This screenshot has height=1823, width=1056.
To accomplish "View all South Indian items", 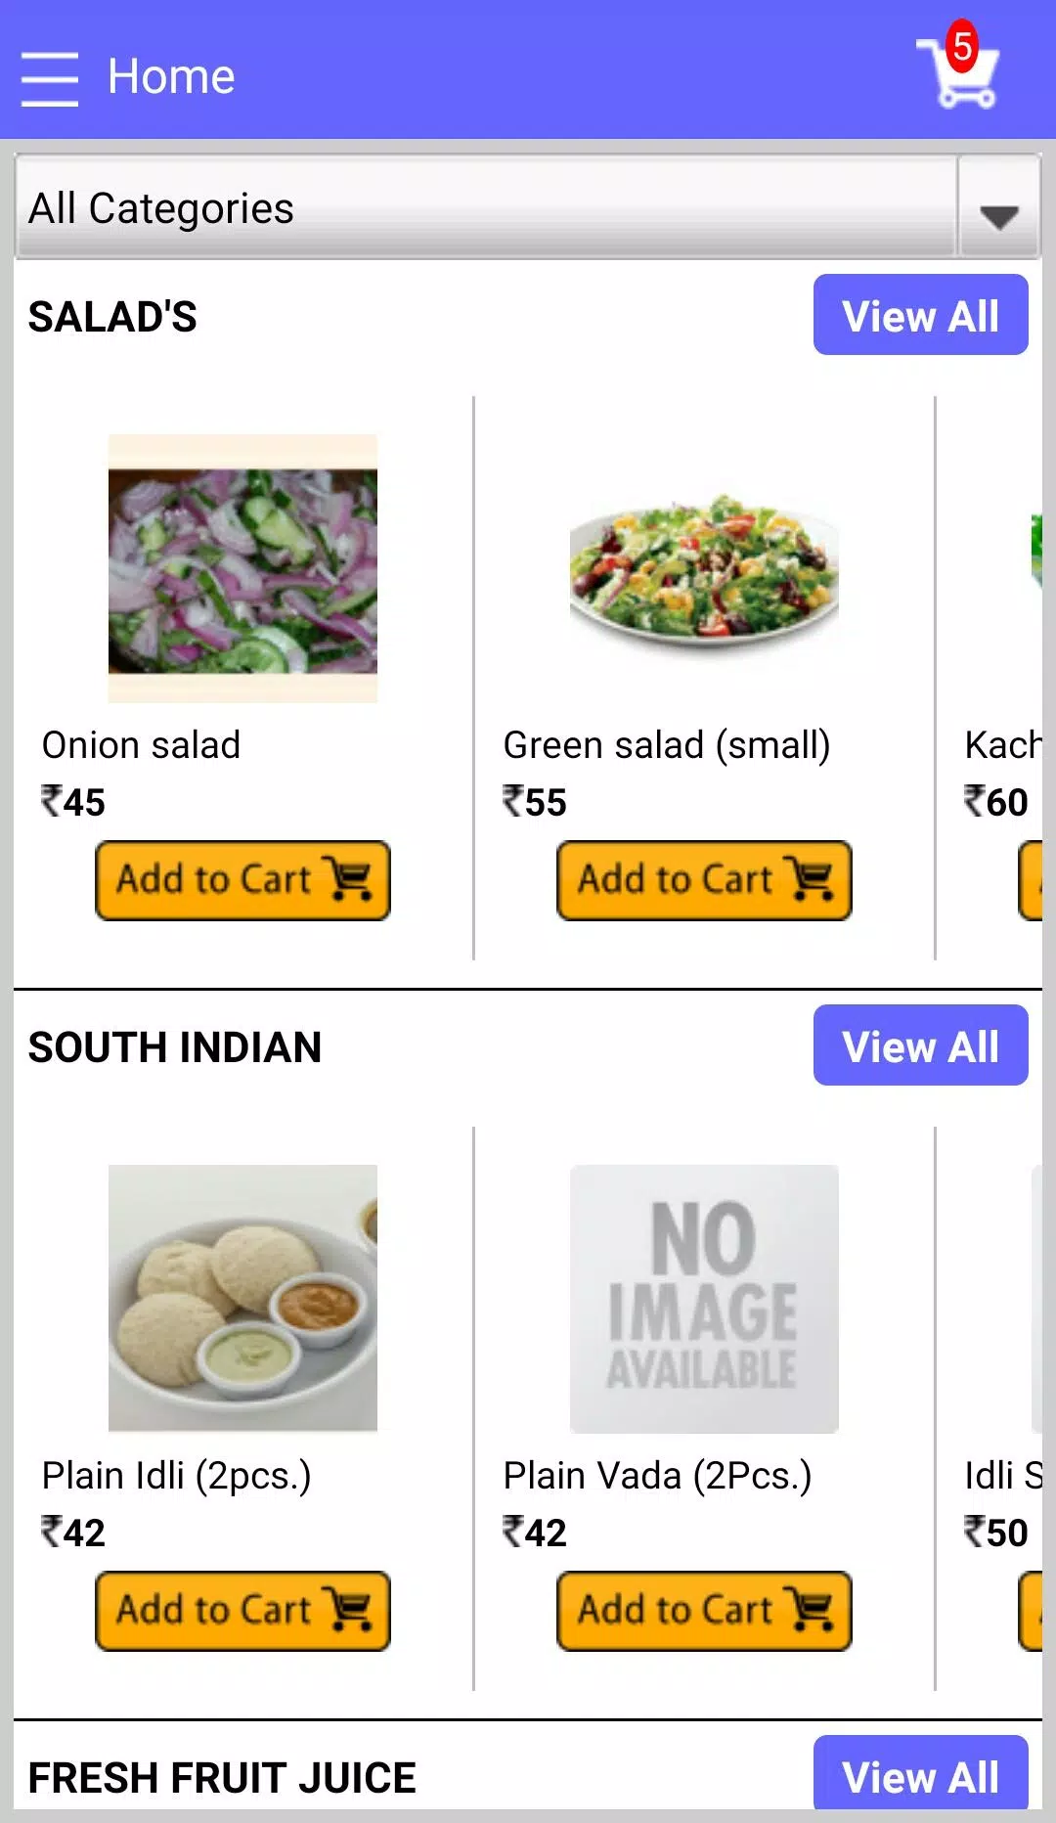I will [x=920, y=1046].
